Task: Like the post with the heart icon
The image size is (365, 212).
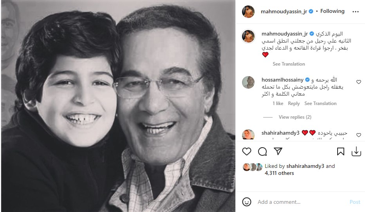Action: (x=246, y=152)
